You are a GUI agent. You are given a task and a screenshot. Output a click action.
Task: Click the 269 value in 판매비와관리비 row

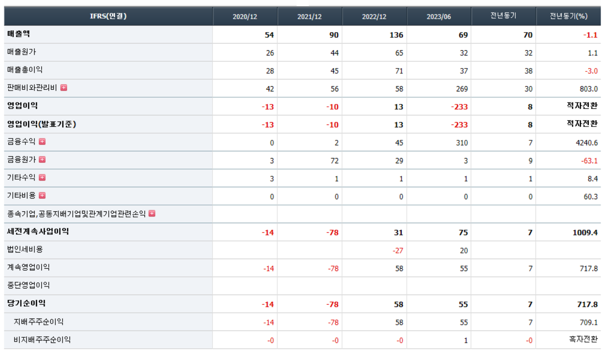[x=462, y=89]
